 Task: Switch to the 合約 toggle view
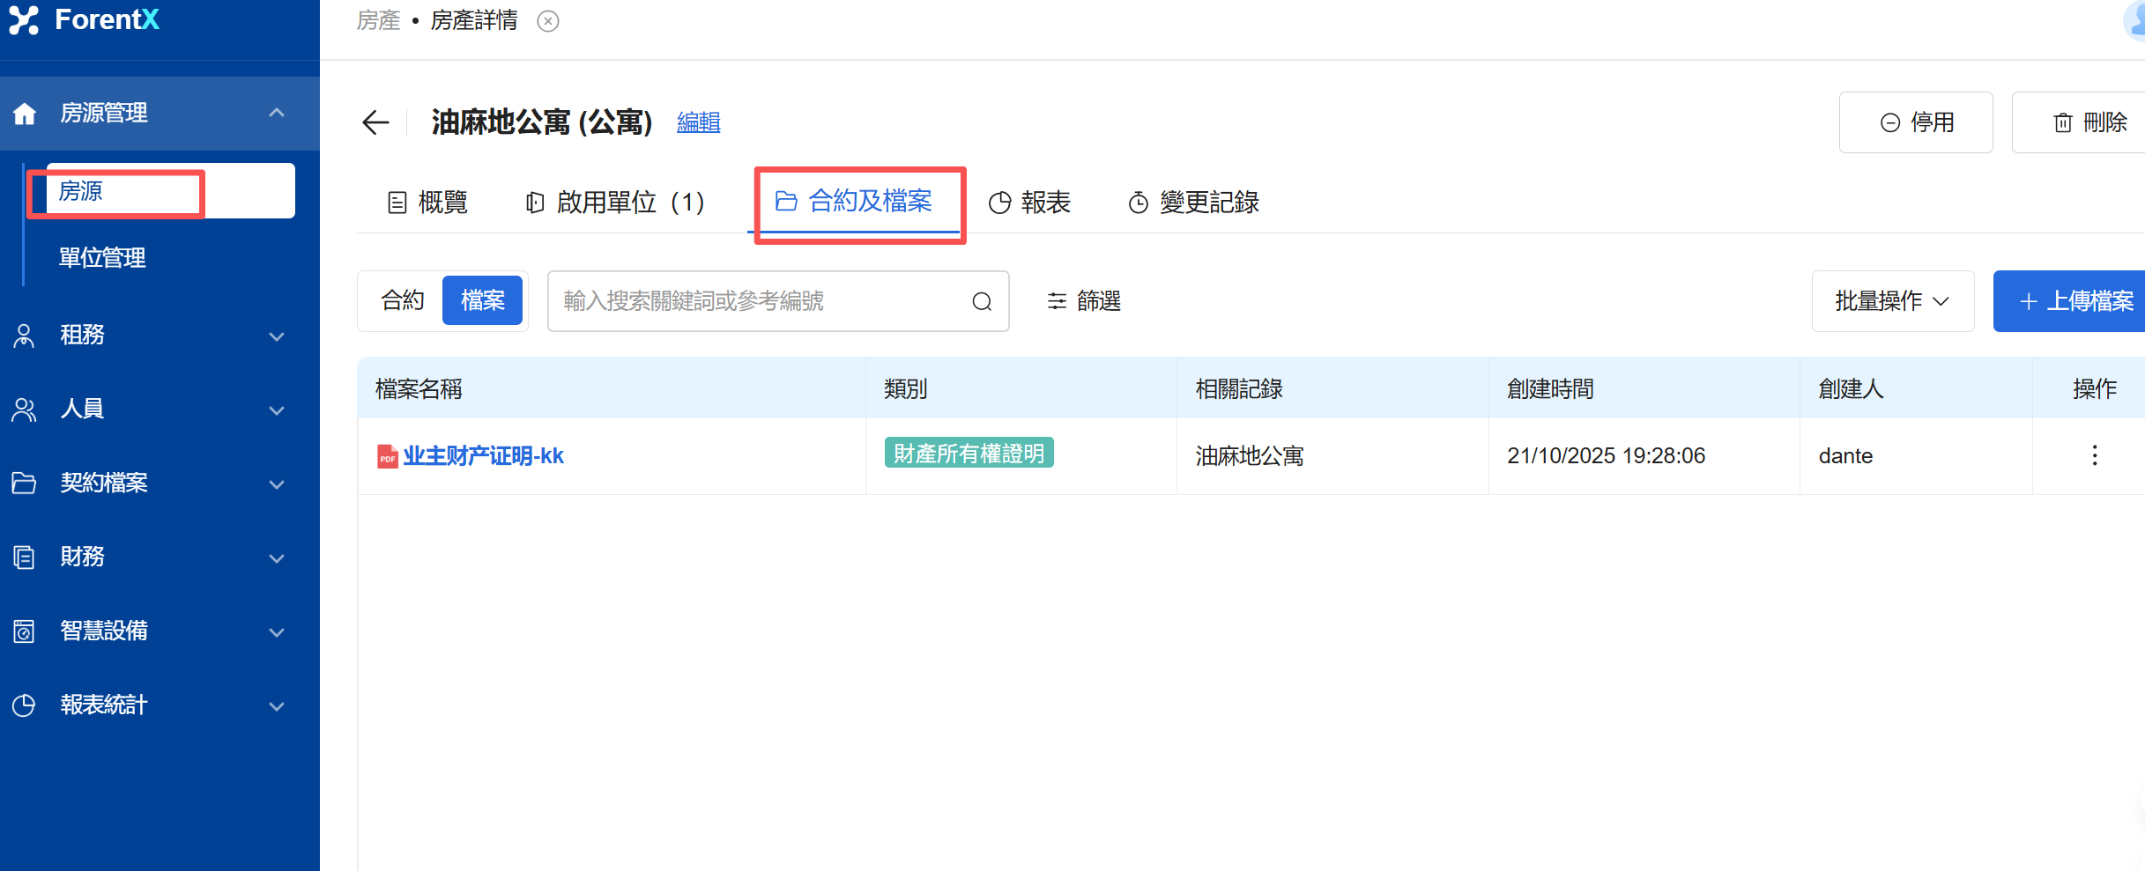click(402, 301)
